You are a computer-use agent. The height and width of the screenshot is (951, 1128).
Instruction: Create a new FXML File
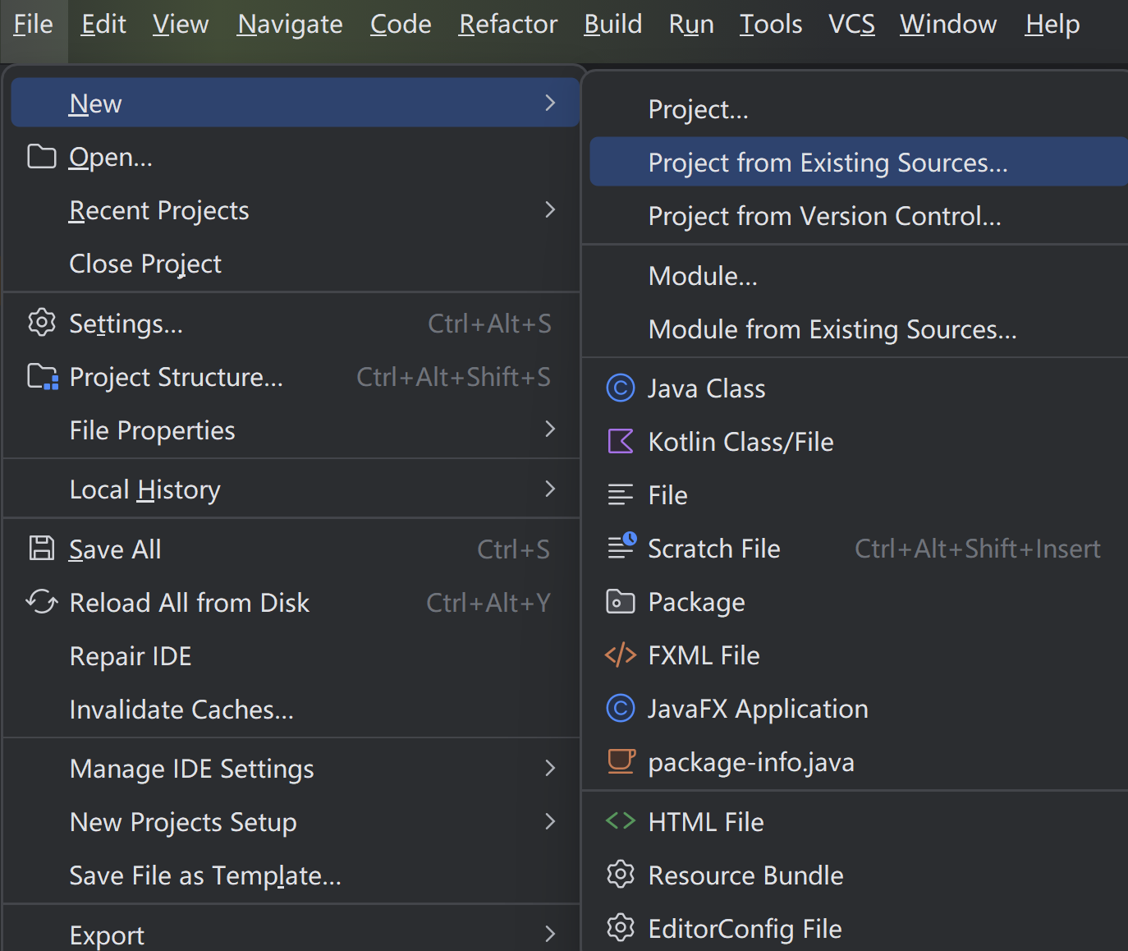tap(858, 655)
